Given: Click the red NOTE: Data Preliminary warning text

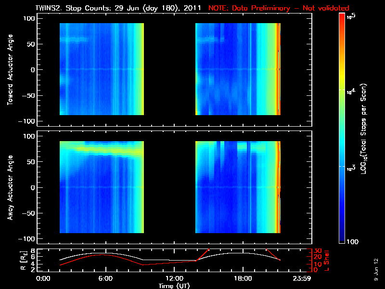Looking at the screenshot, I should point(279,8).
